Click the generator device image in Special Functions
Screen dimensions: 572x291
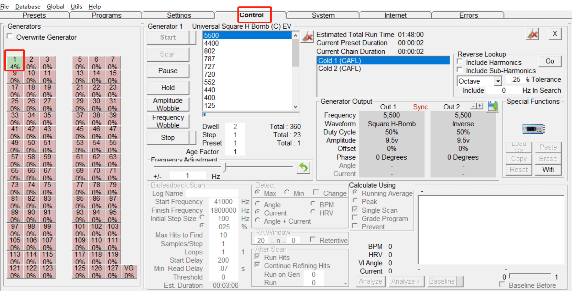[x=533, y=129]
